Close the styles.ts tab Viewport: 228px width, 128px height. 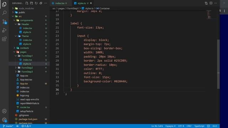(91, 3)
